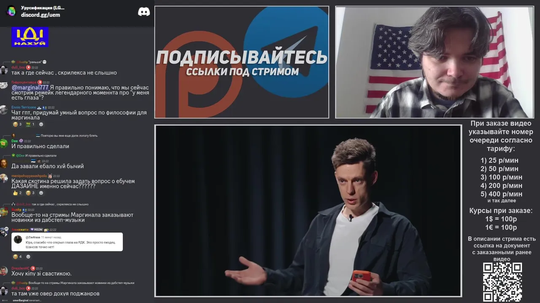540x303 pixels.
Task: Toggle the laughing reaction with count 4
Action: pyautogui.click(x=17, y=256)
